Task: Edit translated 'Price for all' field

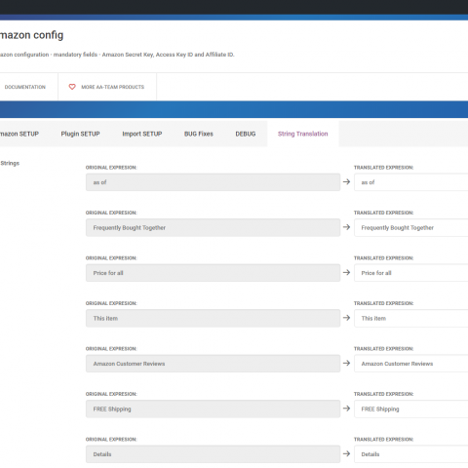Action: point(411,273)
